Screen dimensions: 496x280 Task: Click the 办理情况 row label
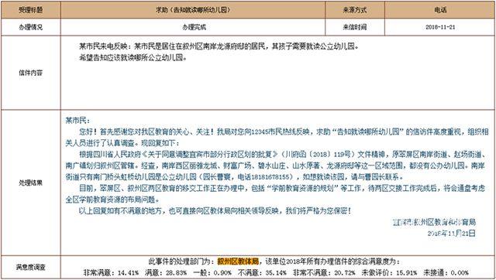(31, 28)
